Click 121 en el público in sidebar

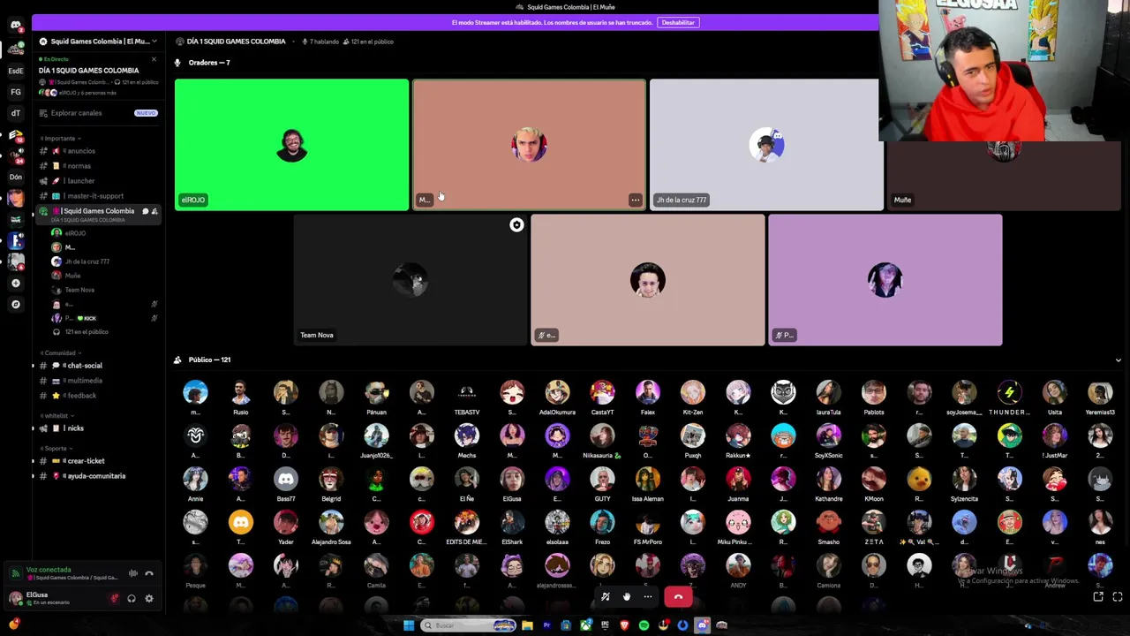[86, 332]
